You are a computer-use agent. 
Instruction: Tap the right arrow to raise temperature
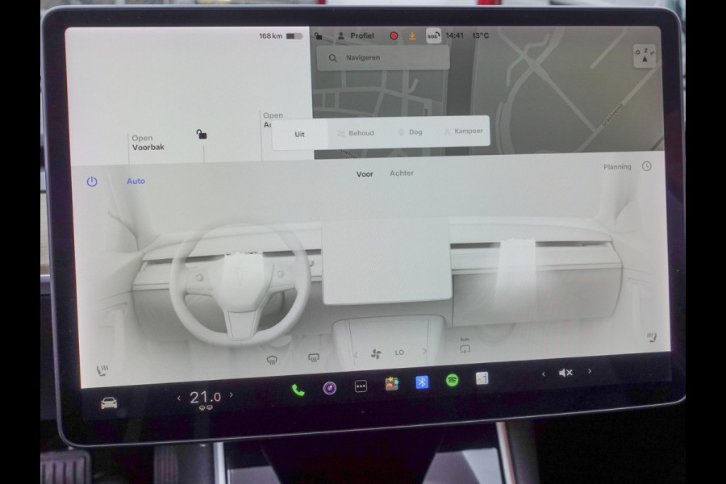tap(230, 396)
